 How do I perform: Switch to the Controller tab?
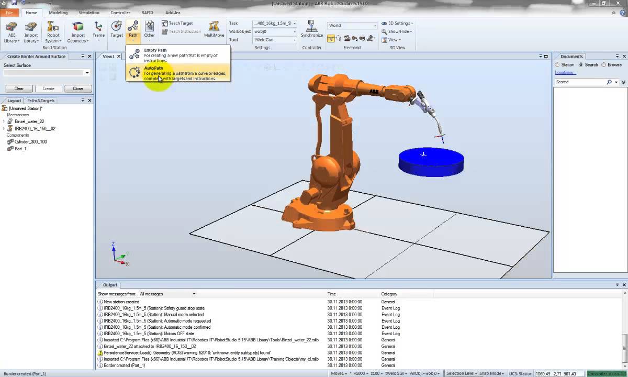point(120,13)
